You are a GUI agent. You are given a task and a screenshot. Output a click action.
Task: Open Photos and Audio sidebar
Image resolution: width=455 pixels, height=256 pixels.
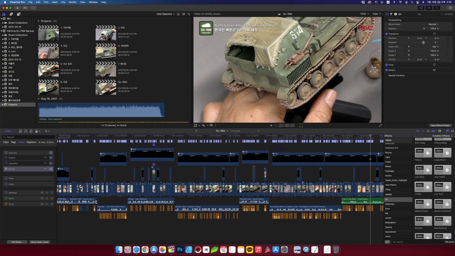click(11, 14)
